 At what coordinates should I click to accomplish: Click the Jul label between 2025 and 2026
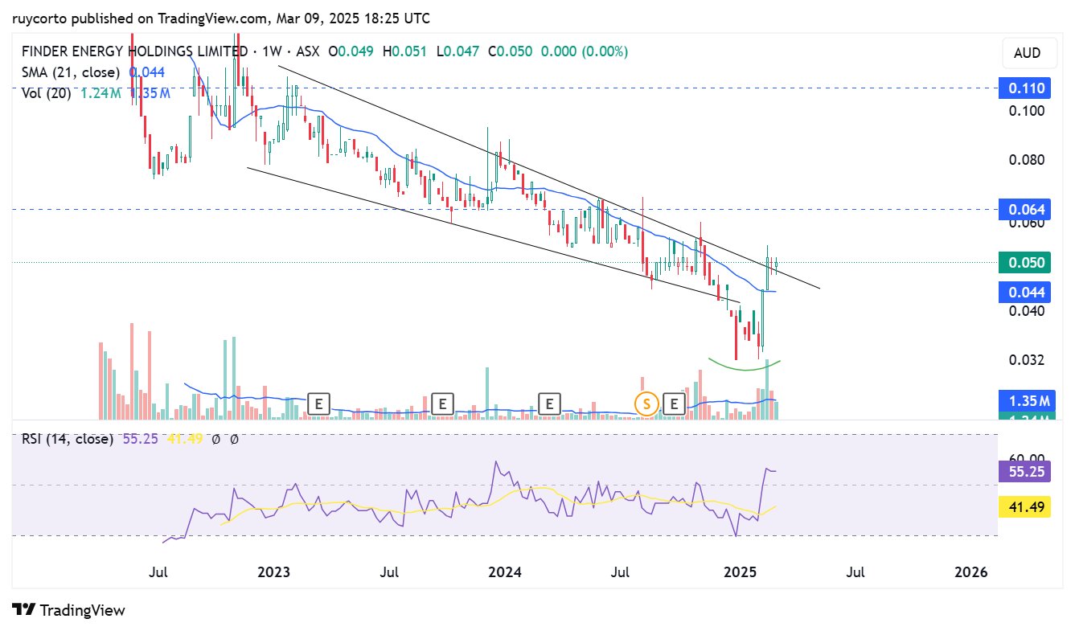pyautogui.click(x=855, y=572)
